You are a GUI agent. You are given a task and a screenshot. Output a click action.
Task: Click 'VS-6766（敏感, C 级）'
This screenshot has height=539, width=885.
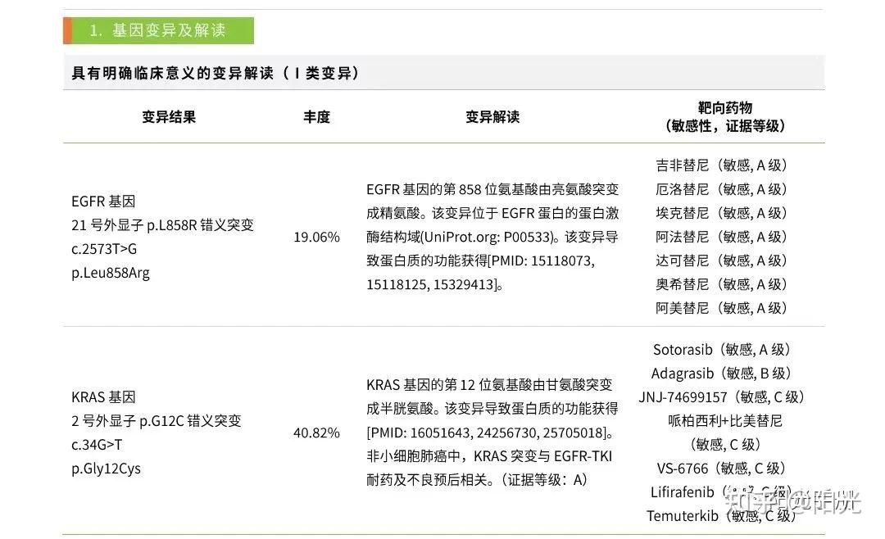(722, 469)
